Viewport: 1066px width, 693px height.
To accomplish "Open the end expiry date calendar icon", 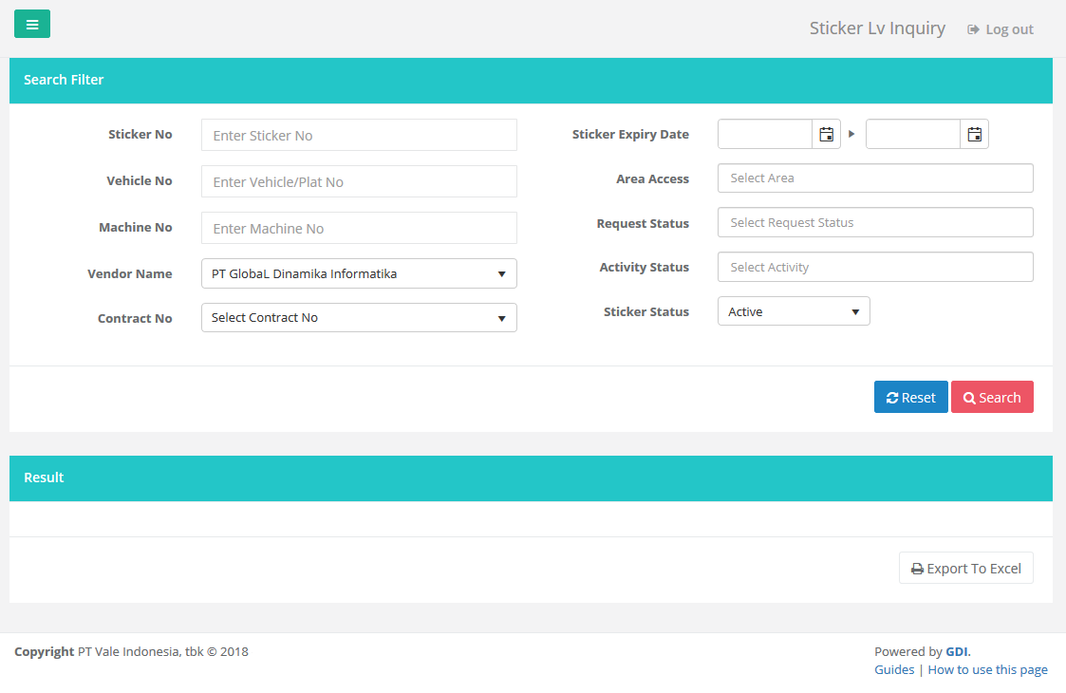I will click(974, 135).
